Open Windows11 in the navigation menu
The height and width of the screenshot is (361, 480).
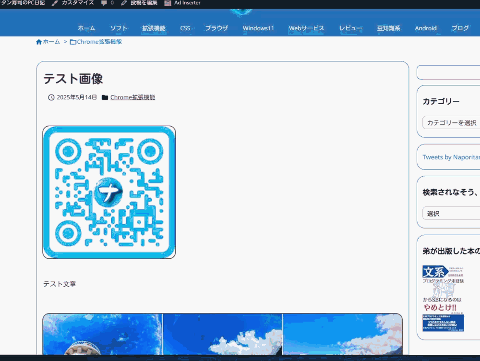point(258,28)
